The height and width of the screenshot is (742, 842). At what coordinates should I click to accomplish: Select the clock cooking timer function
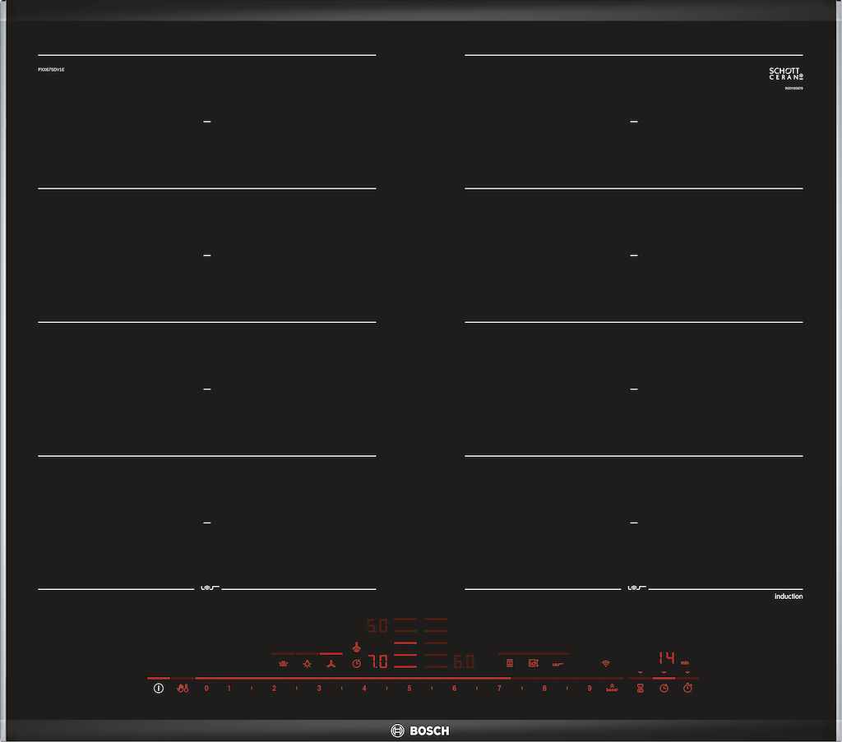[x=664, y=688]
